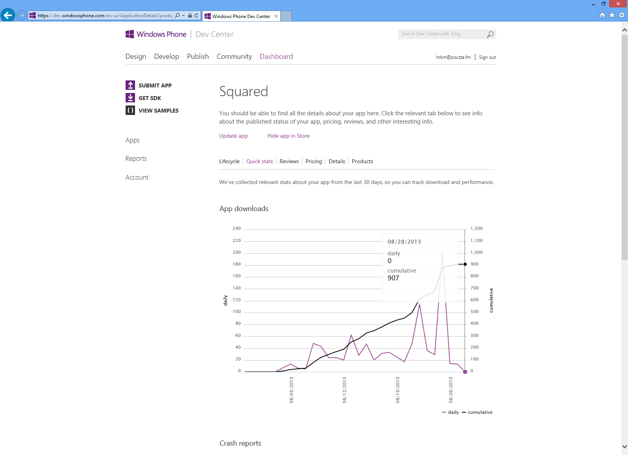
Task: Click the refresh page icon
Action: coord(196,16)
